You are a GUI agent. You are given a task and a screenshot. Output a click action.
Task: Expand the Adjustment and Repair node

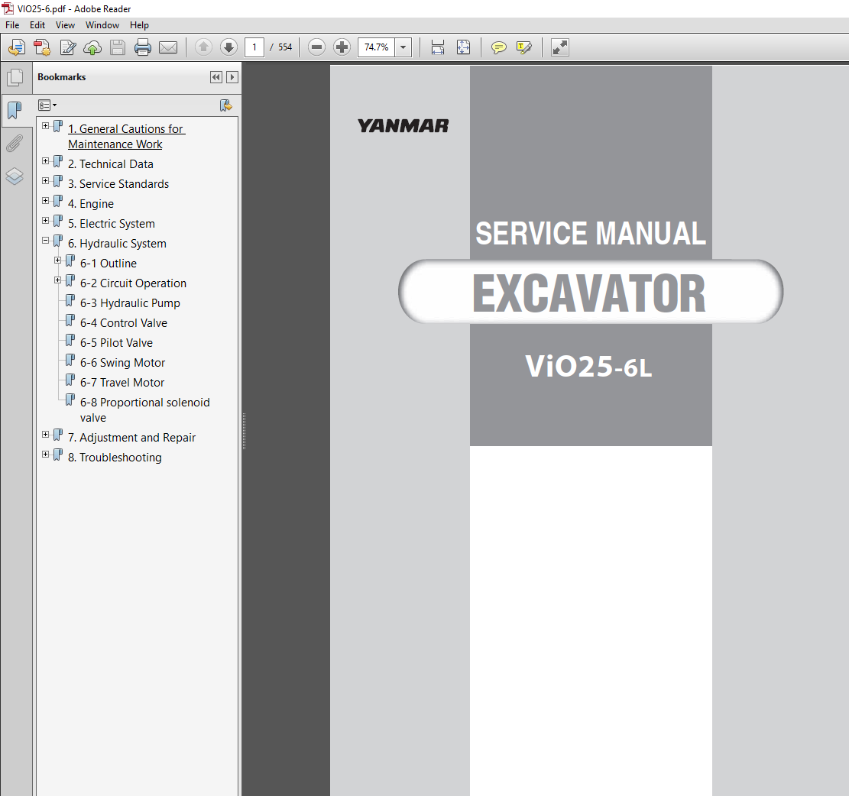pos(46,435)
